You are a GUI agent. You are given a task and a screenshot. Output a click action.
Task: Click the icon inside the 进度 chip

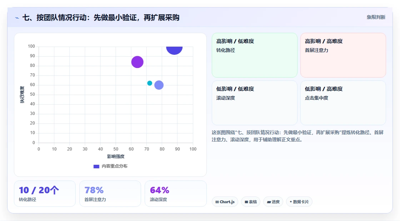pos(269,202)
